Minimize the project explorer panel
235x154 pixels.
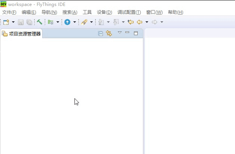tap(127, 32)
